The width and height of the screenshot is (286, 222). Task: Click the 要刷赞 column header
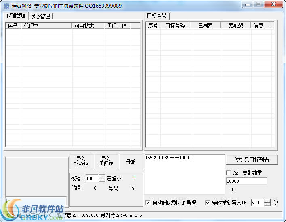[236, 25]
